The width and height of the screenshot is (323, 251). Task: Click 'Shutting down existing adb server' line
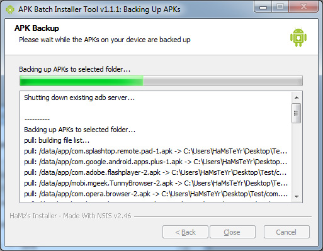(79, 98)
